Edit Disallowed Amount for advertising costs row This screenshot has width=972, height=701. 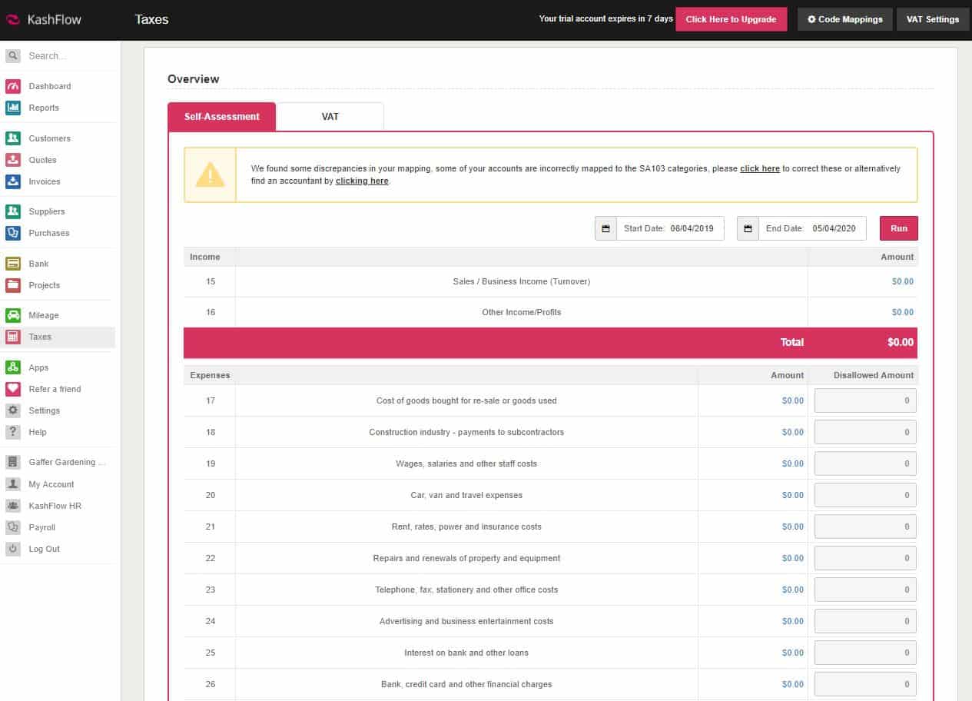(865, 621)
